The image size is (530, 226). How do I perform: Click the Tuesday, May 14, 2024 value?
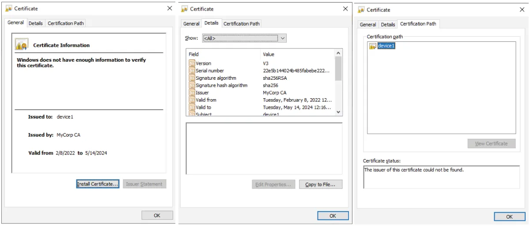(296, 107)
